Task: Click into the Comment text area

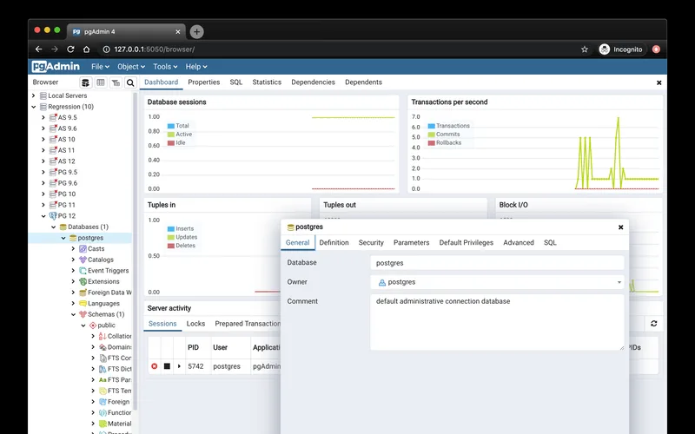Action: pos(497,322)
